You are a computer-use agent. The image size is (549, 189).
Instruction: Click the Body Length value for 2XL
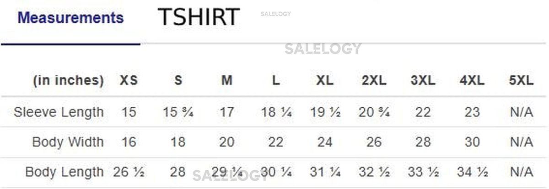click(374, 172)
